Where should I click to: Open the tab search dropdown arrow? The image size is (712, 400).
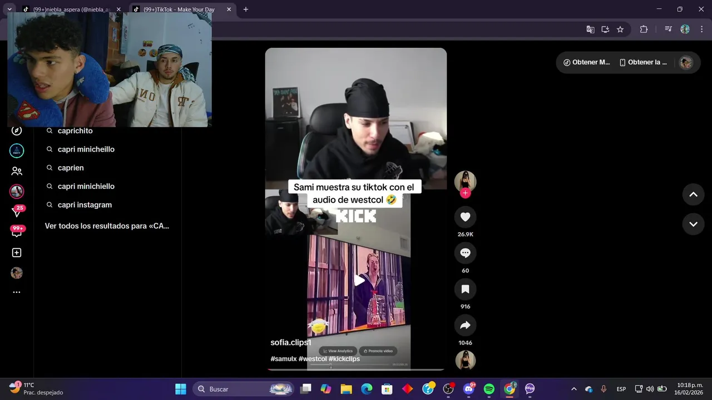coord(9,9)
